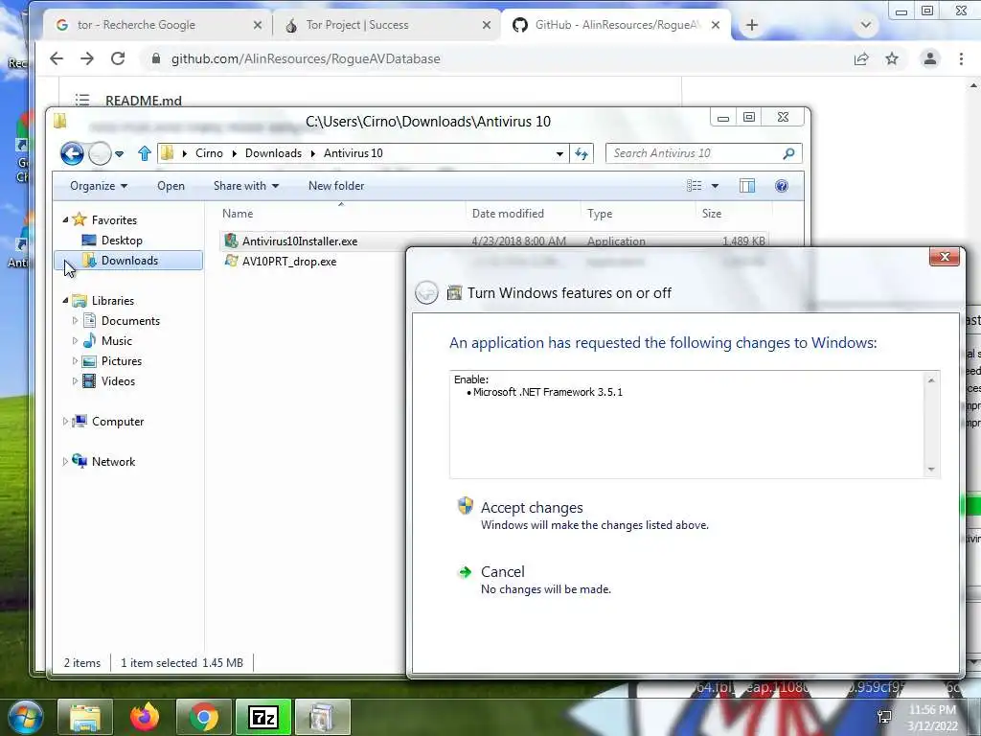The image size is (981, 736).
Task: Bookmark this page with star icon
Action: 892,58
